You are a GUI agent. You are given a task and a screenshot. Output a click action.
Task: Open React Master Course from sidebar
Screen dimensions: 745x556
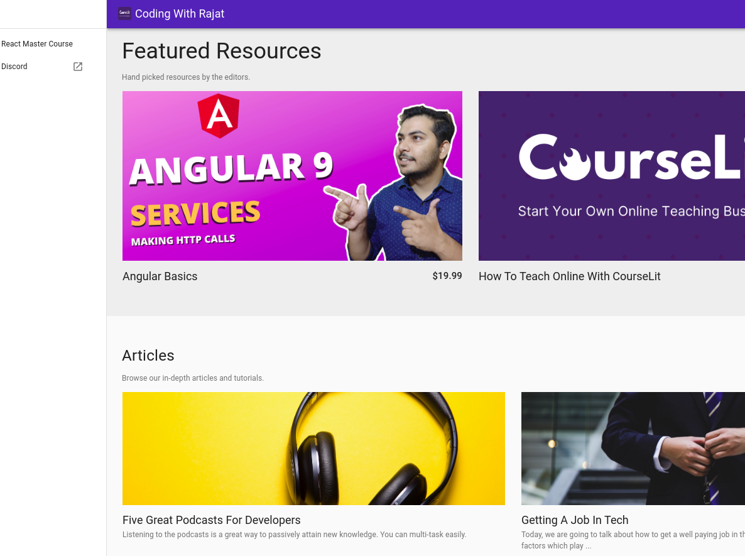(x=37, y=44)
